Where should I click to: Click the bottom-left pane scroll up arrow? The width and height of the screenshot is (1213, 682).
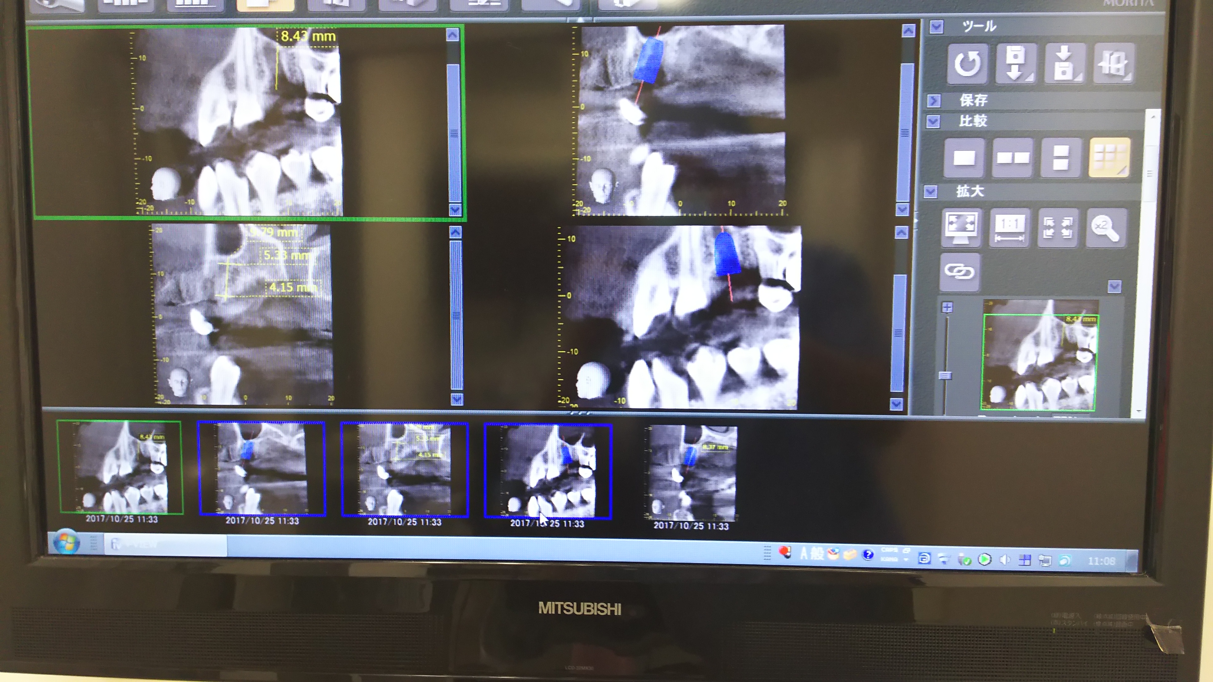coord(455,232)
